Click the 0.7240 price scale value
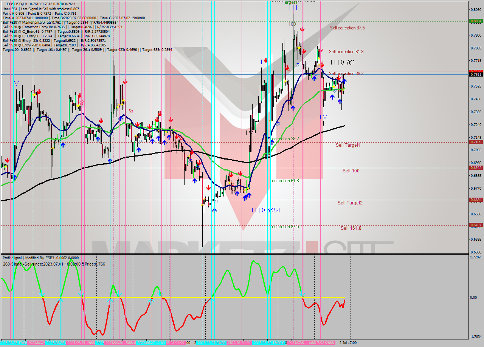The height and width of the screenshot is (347, 484). pos(476,124)
